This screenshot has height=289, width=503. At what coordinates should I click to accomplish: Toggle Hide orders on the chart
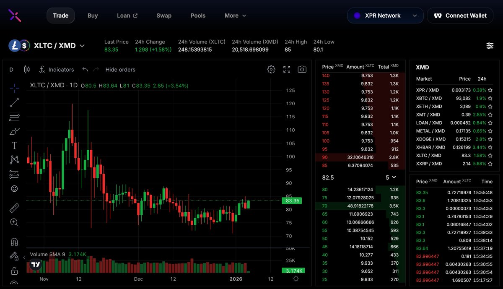click(120, 70)
